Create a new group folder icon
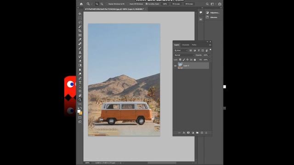The image size is (294, 165). (x=197, y=132)
